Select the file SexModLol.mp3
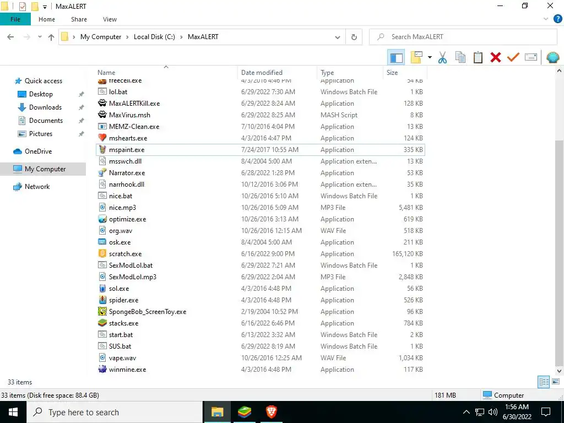This screenshot has height=423, width=564. point(133,276)
